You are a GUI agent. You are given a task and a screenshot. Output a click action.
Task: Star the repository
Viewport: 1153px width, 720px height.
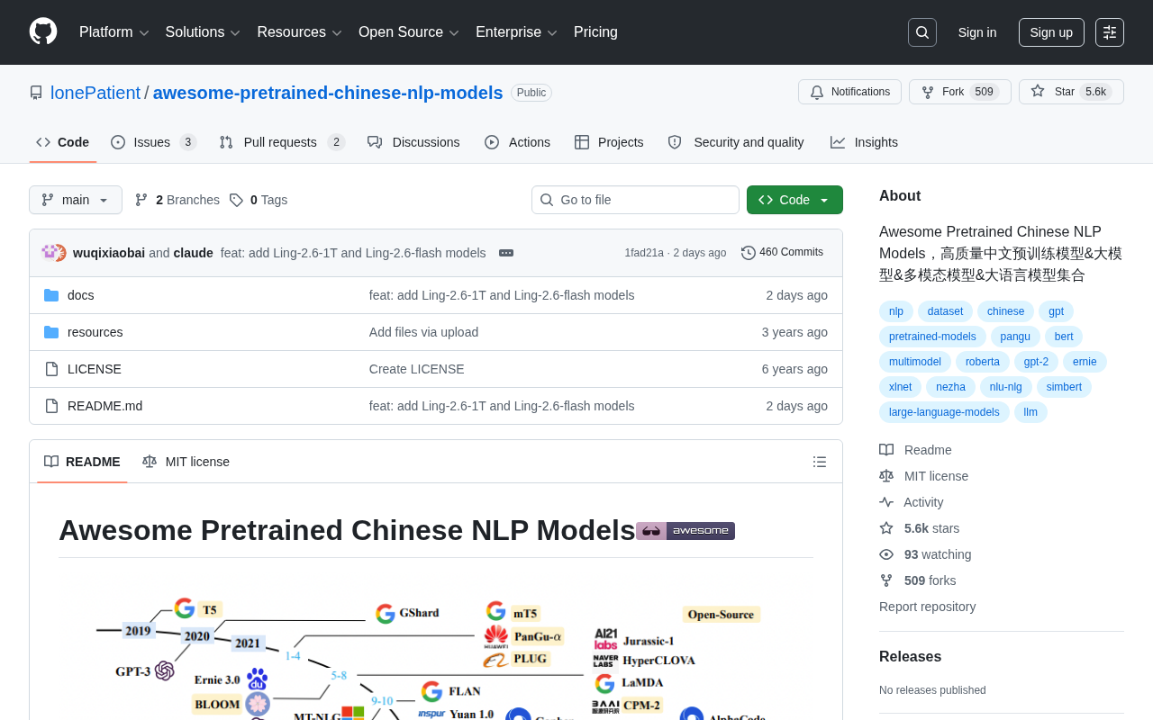click(1072, 92)
